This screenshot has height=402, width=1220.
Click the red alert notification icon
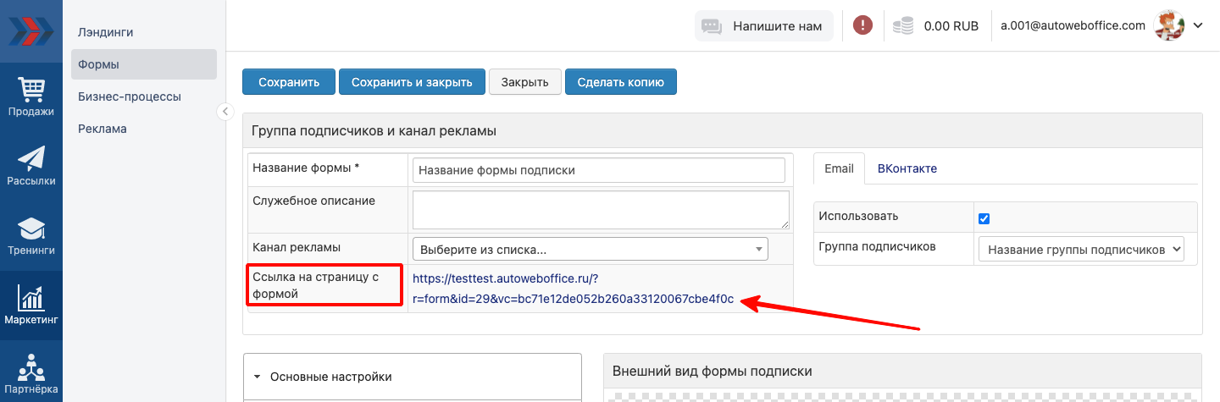[x=862, y=25]
